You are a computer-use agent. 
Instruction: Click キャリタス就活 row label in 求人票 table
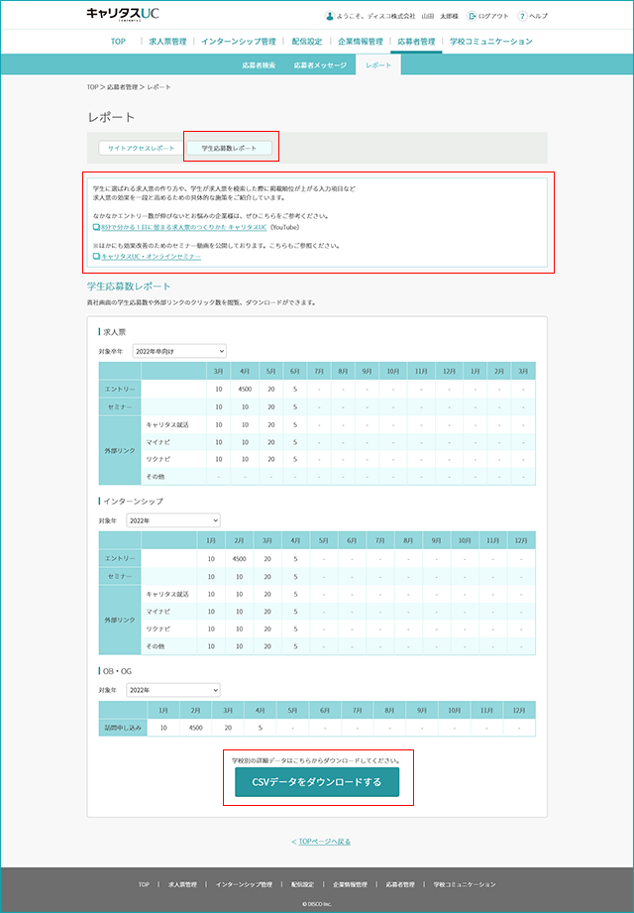tap(167, 424)
